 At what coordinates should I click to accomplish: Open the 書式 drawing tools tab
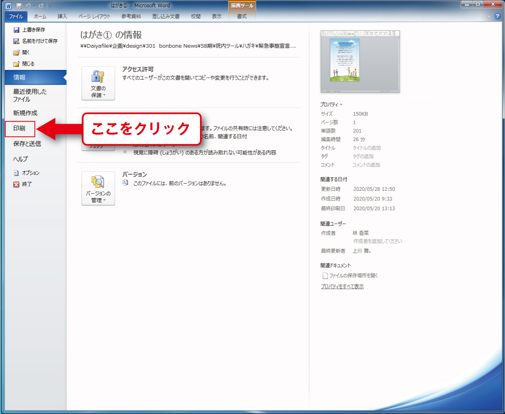[x=242, y=16]
